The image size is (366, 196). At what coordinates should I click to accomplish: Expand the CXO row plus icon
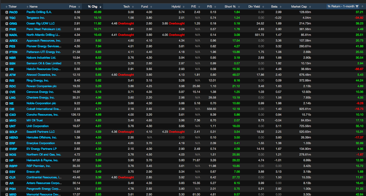point(7,115)
